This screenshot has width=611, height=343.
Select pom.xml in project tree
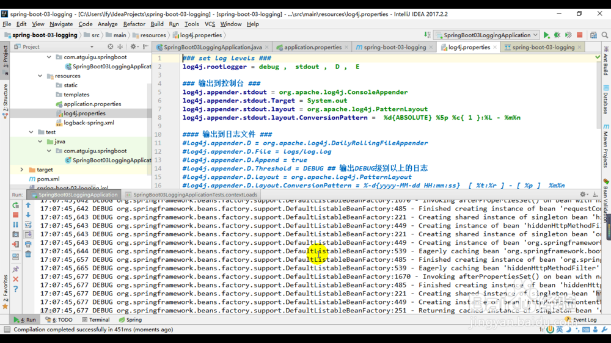click(48, 179)
